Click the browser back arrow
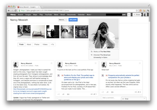 coord(9,11)
